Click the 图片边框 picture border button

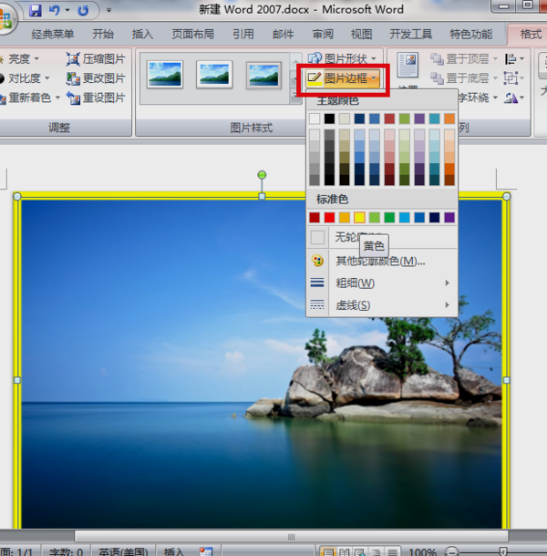pyautogui.click(x=343, y=78)
